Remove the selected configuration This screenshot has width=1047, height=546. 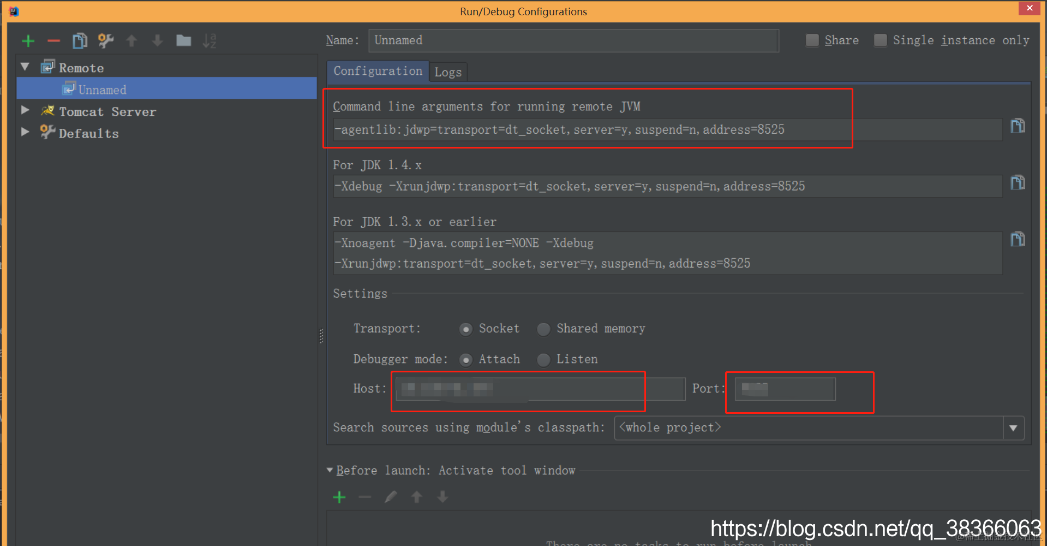53,41
